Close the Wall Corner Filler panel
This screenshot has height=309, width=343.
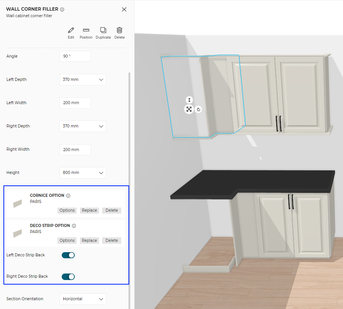pos(124,10)
